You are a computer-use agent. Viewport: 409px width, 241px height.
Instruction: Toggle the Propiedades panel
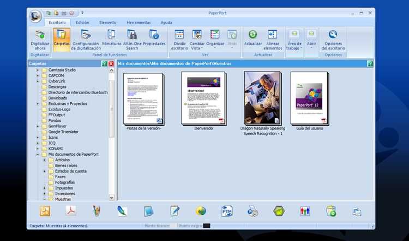[154, 39]
